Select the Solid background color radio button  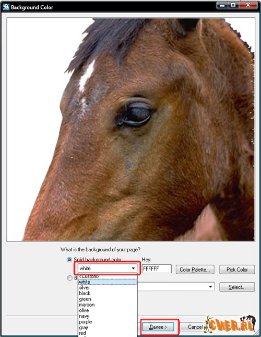pyautogui.click(x=69, y=260)
